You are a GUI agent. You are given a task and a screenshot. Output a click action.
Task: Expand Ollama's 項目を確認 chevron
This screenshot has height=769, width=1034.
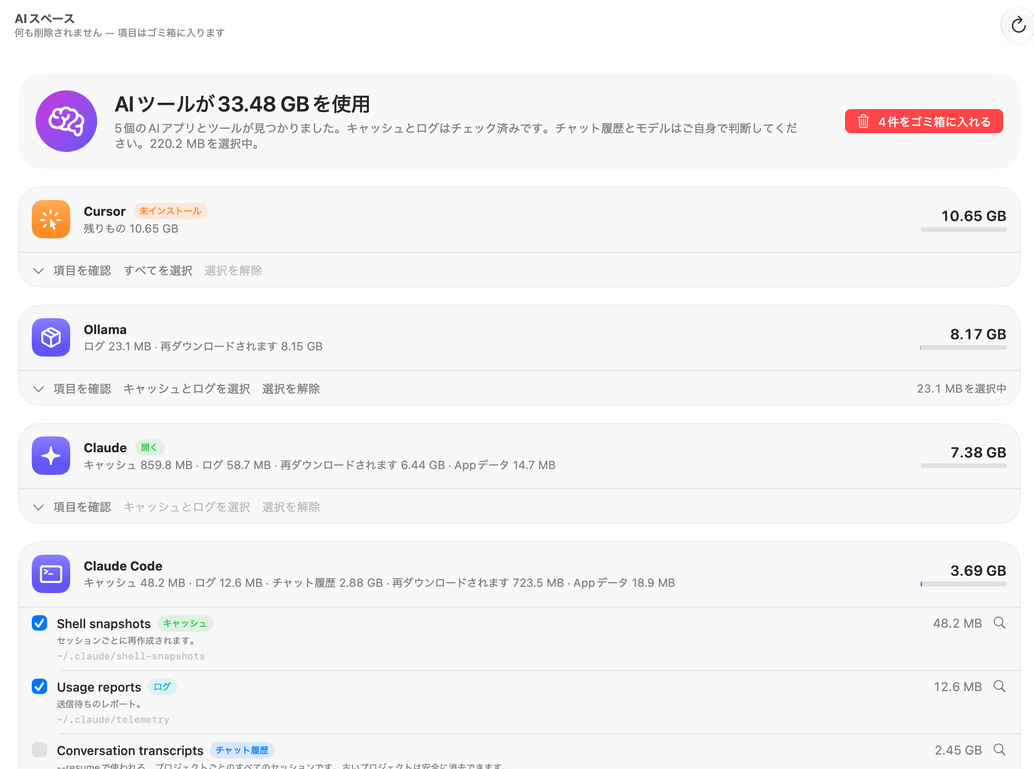[38, 389]
